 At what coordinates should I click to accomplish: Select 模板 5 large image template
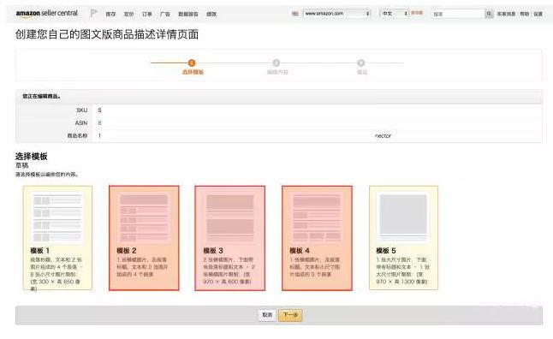pos(403,238)
